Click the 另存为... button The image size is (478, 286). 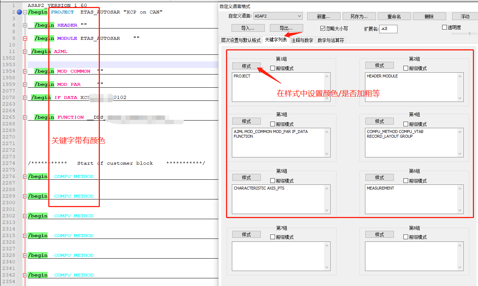coord(359,16)
